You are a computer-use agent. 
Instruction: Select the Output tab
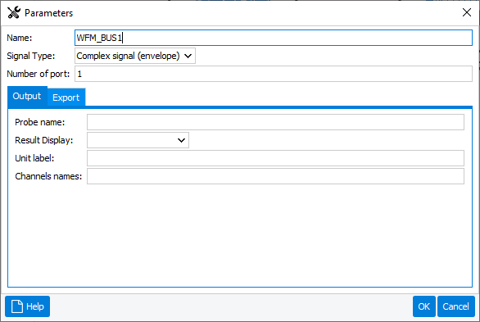27,96
